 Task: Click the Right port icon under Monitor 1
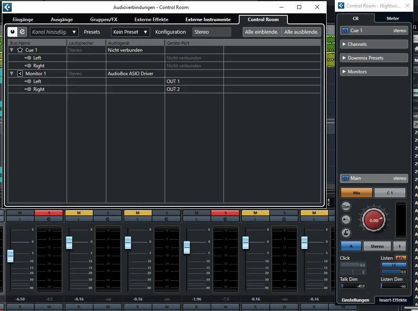[x=28, y=89]
